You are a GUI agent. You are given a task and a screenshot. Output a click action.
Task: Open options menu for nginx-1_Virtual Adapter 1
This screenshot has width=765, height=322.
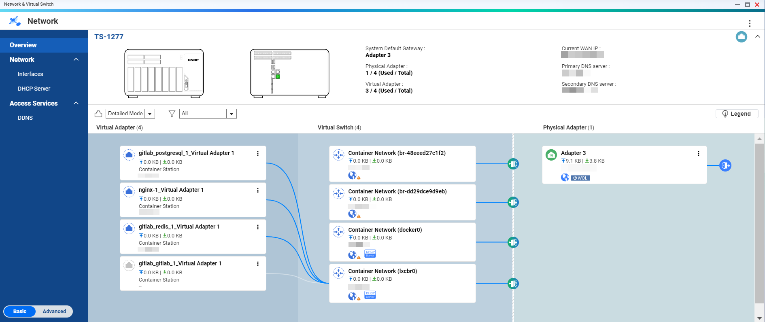pyautogui.click(x=258, y=190)
